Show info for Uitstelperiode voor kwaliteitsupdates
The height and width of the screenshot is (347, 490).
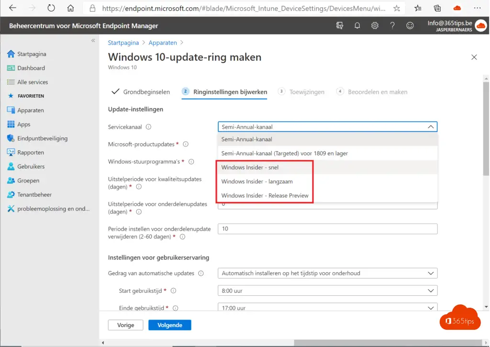pyautogui.click(x=139, y=187)
